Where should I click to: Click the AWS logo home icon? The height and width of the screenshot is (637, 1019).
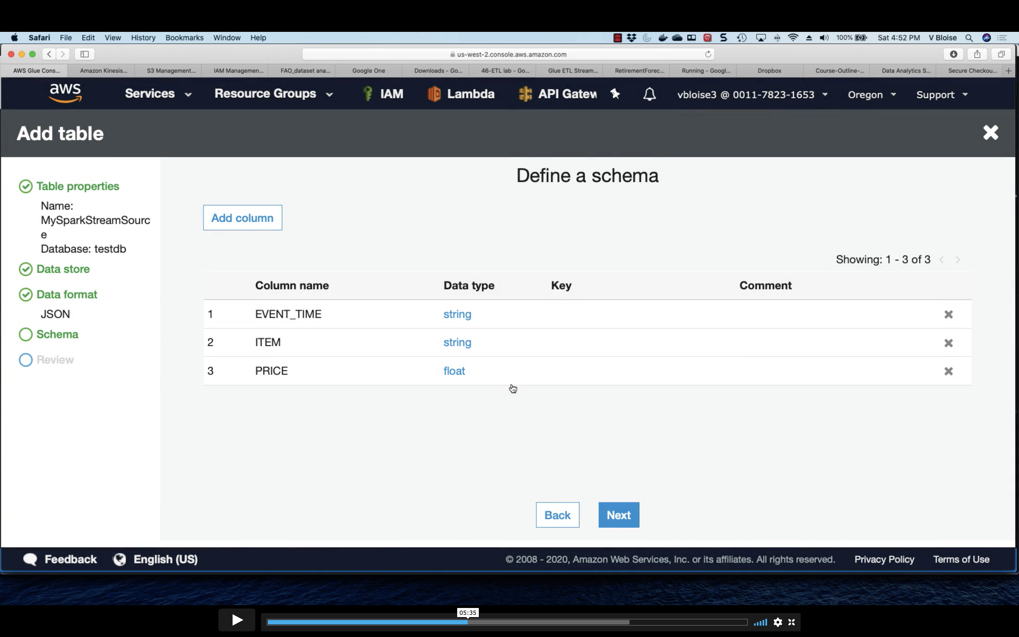65,93
